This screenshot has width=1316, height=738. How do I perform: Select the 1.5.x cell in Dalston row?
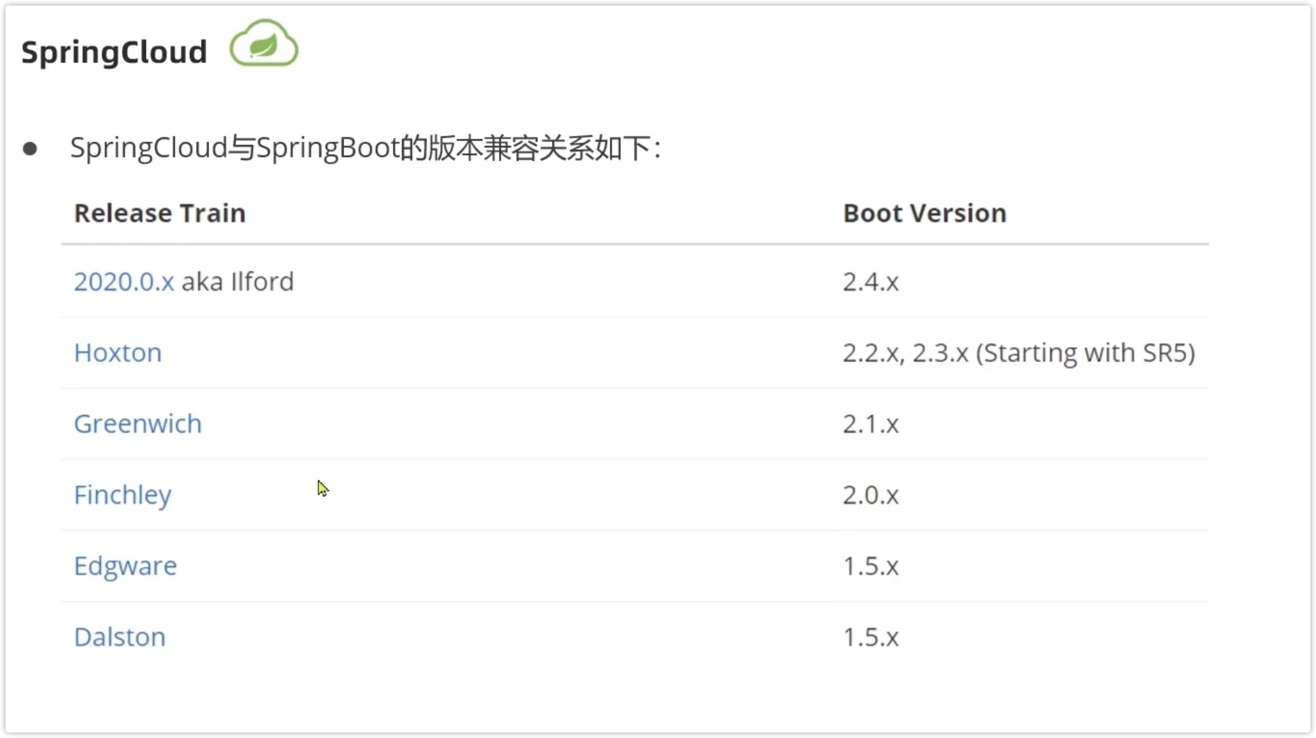click(871, 637)
